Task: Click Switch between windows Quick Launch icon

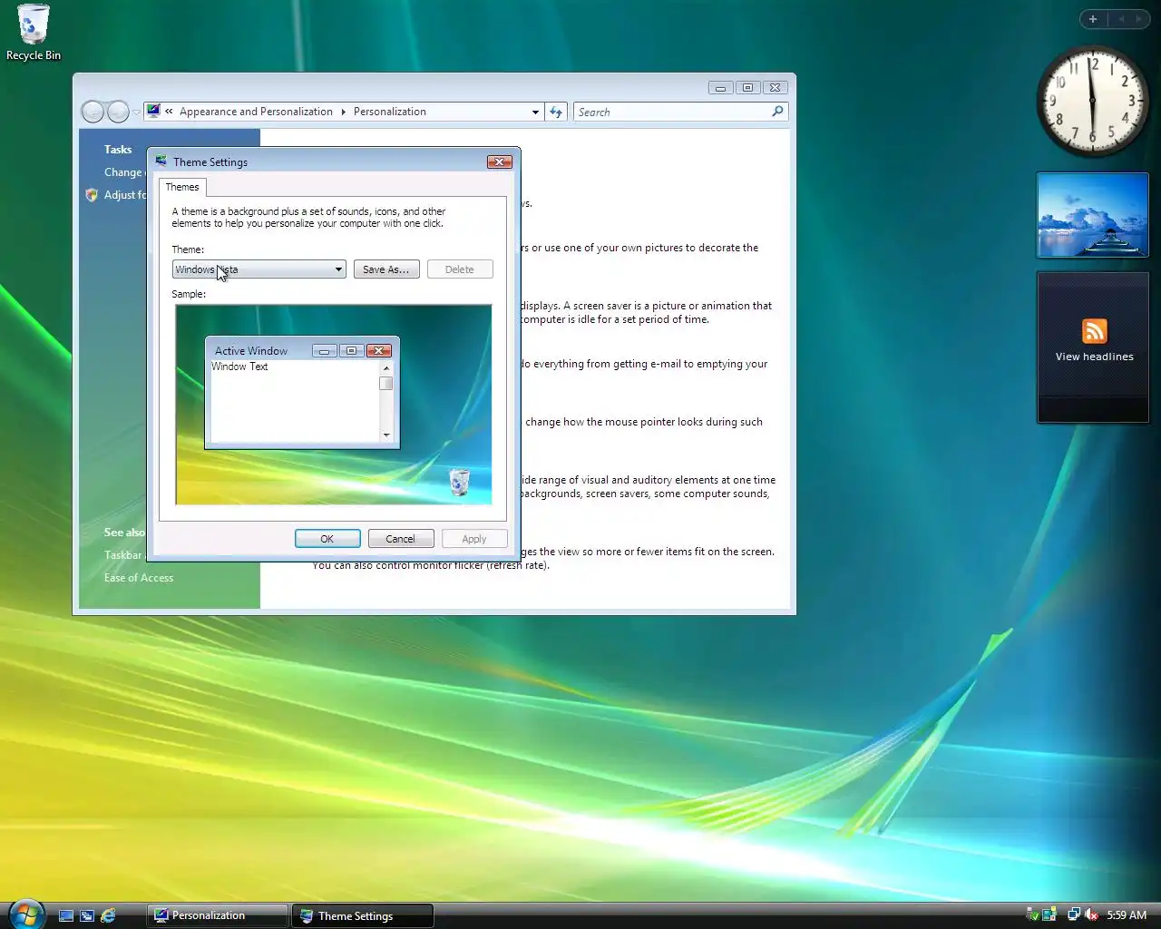Action: 87,915
